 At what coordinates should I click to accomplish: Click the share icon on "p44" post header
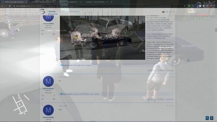click(167, 77)
